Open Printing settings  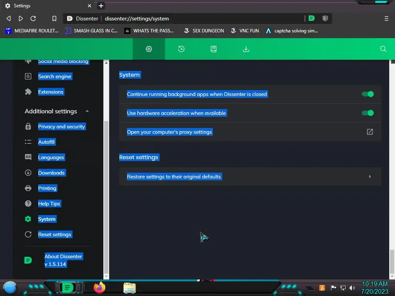(x=47, y=188)
